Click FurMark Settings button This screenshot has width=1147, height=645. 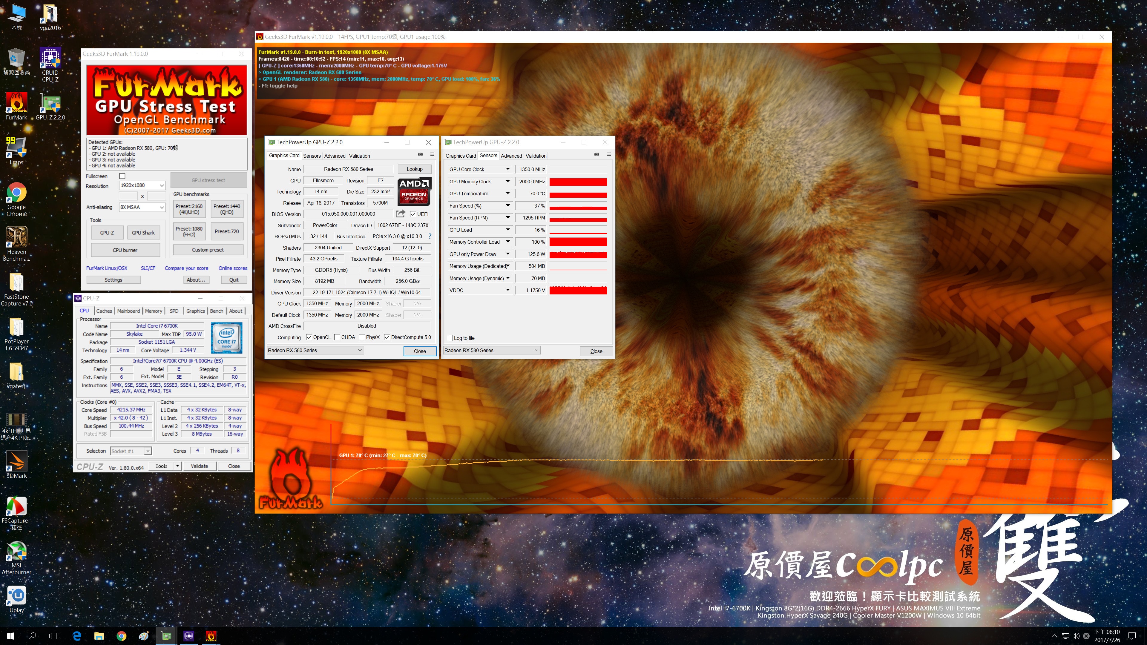pos(114,280)
